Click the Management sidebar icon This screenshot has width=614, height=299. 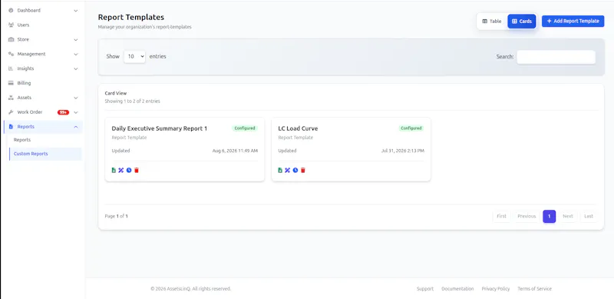point(11,54)
